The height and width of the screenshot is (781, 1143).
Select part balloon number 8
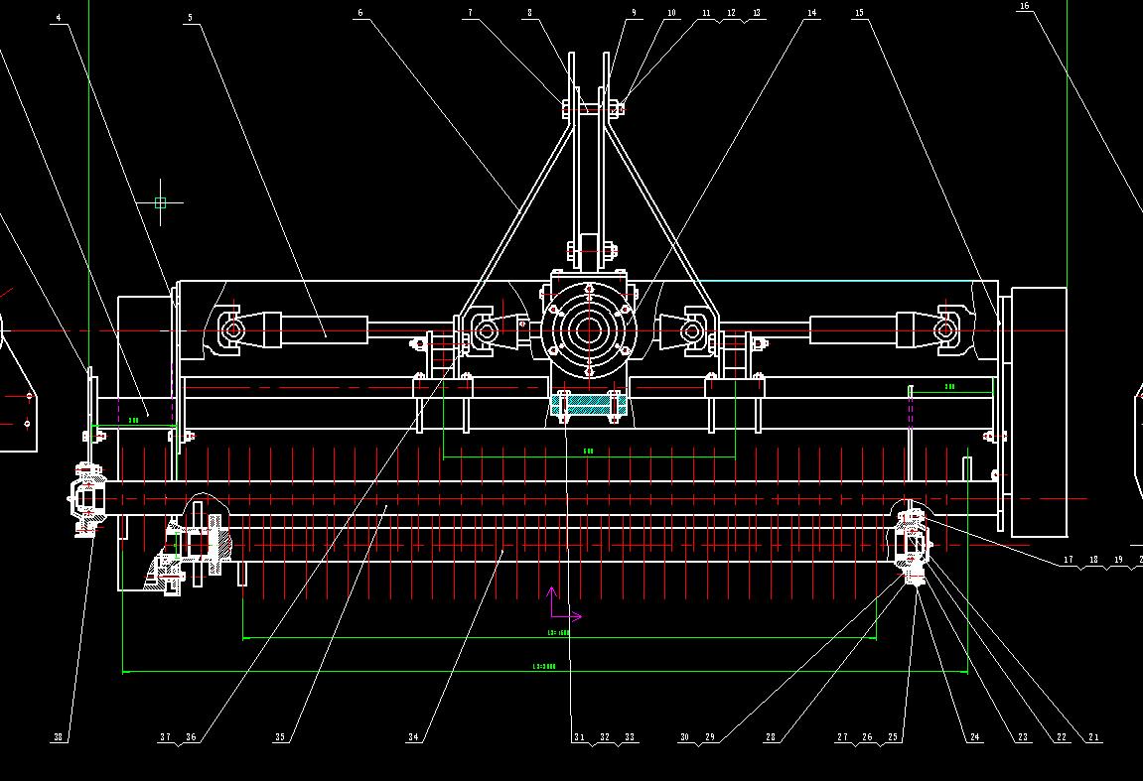pos(530,12)
